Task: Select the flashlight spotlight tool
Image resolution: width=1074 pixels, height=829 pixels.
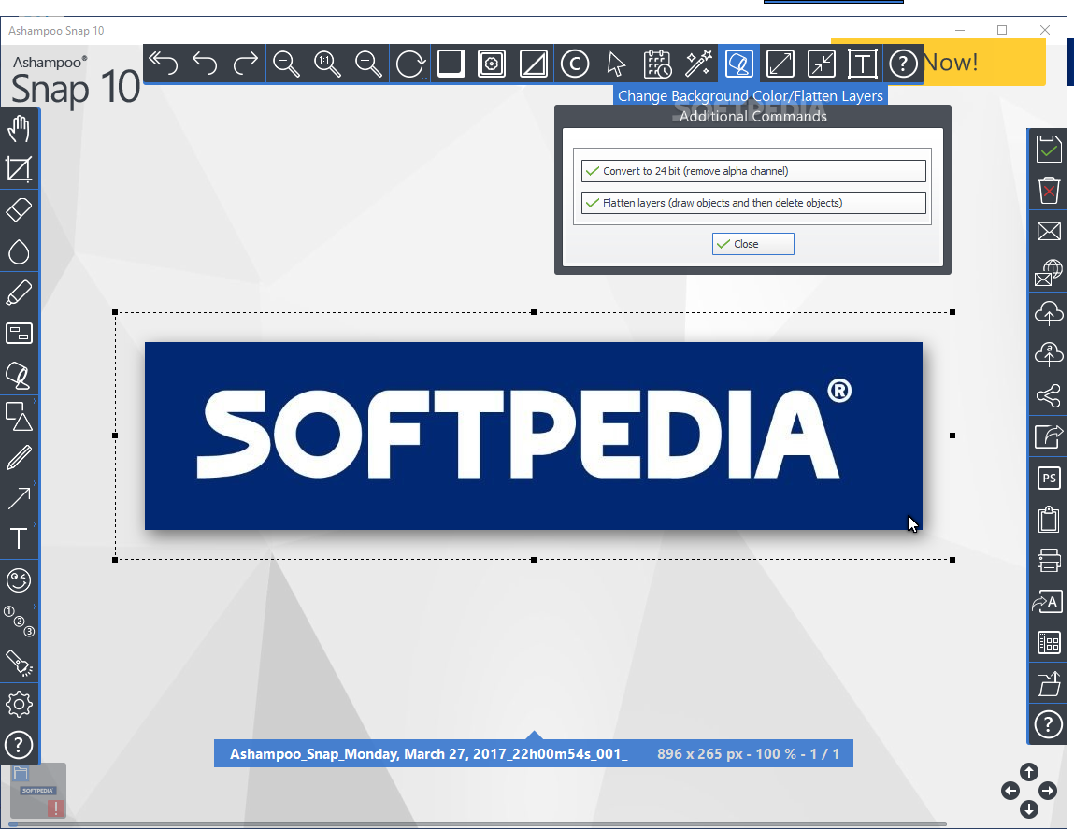Action: coord(19,663)
